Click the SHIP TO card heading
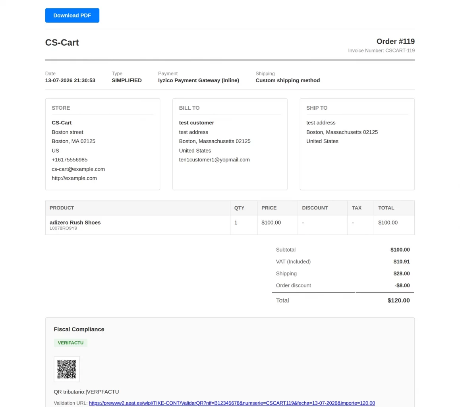 point(317,108)
